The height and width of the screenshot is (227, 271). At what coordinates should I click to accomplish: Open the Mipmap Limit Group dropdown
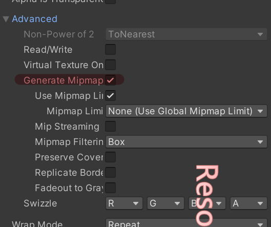click(186, 111)
